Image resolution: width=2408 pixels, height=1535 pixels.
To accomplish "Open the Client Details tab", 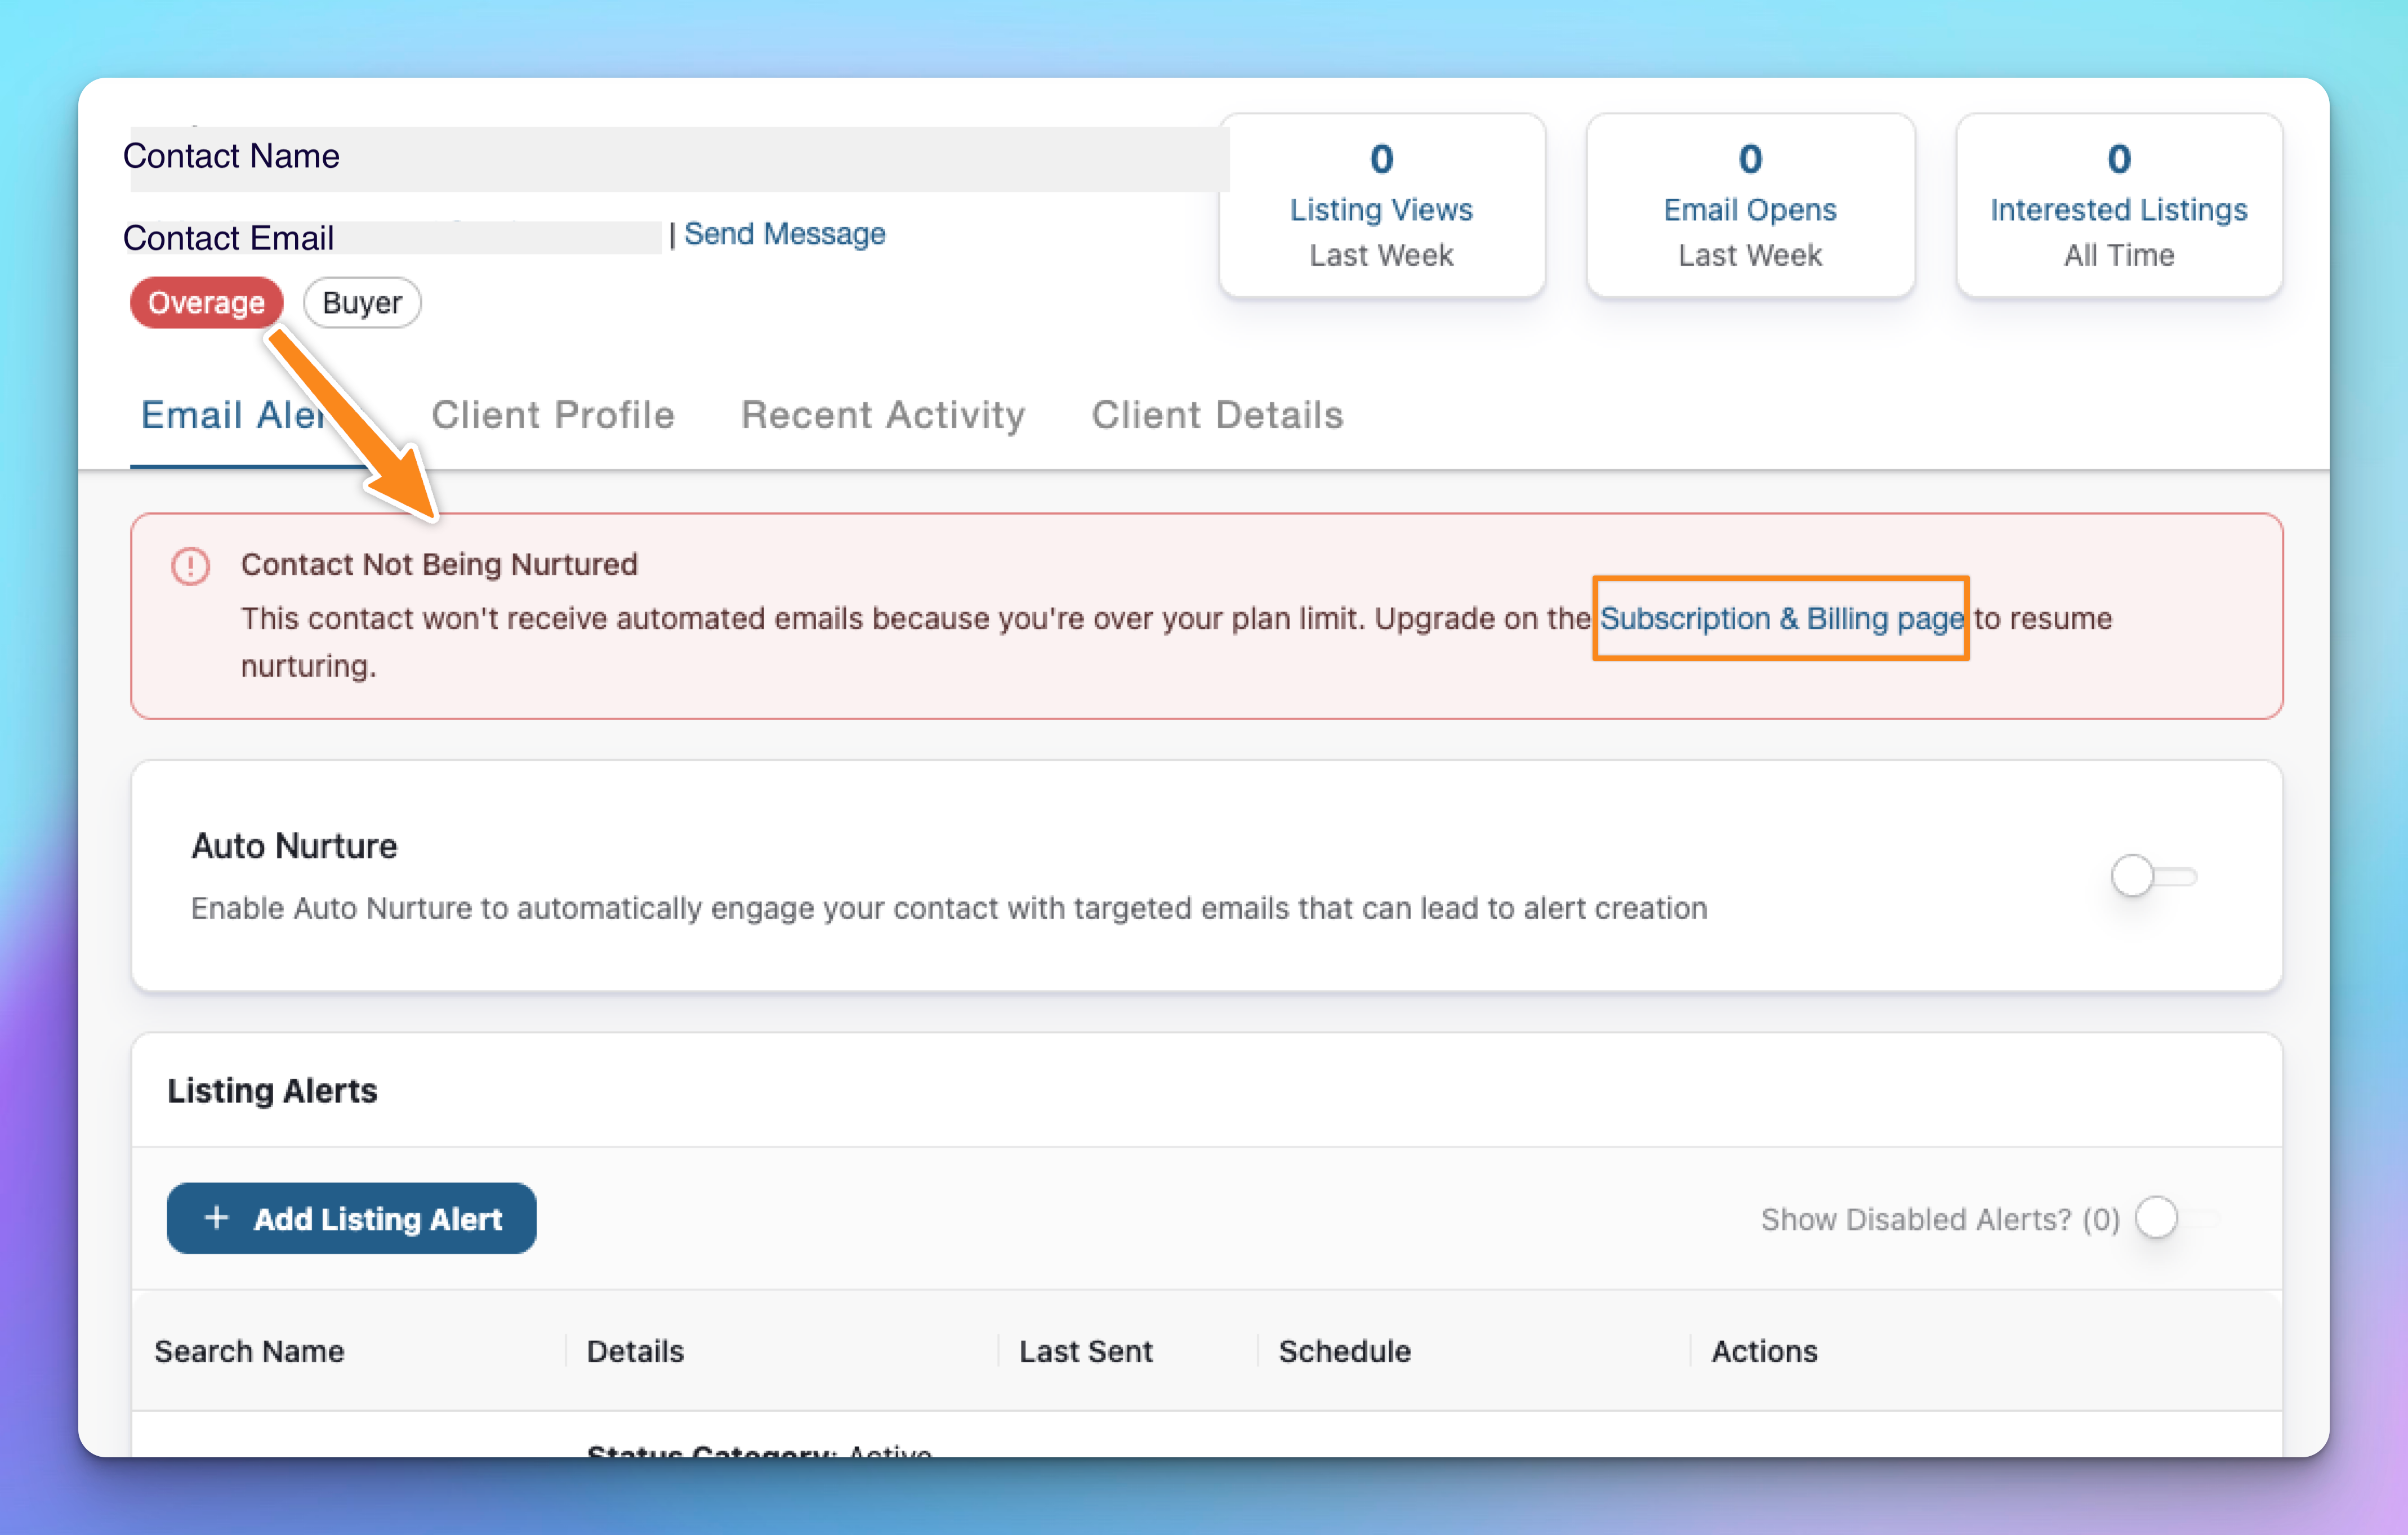I will pos(1217,415).
